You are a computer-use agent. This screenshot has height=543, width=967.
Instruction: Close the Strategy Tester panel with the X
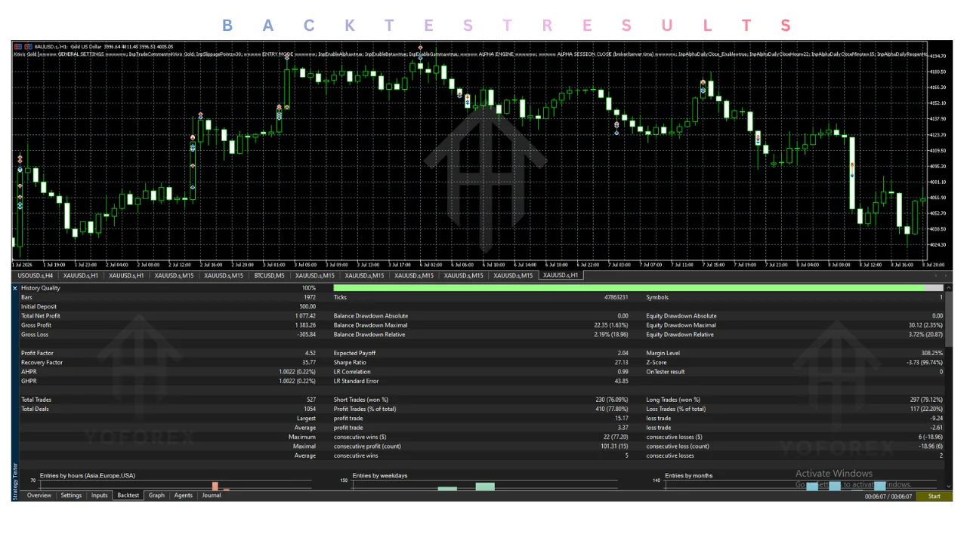tap(15, 288)
